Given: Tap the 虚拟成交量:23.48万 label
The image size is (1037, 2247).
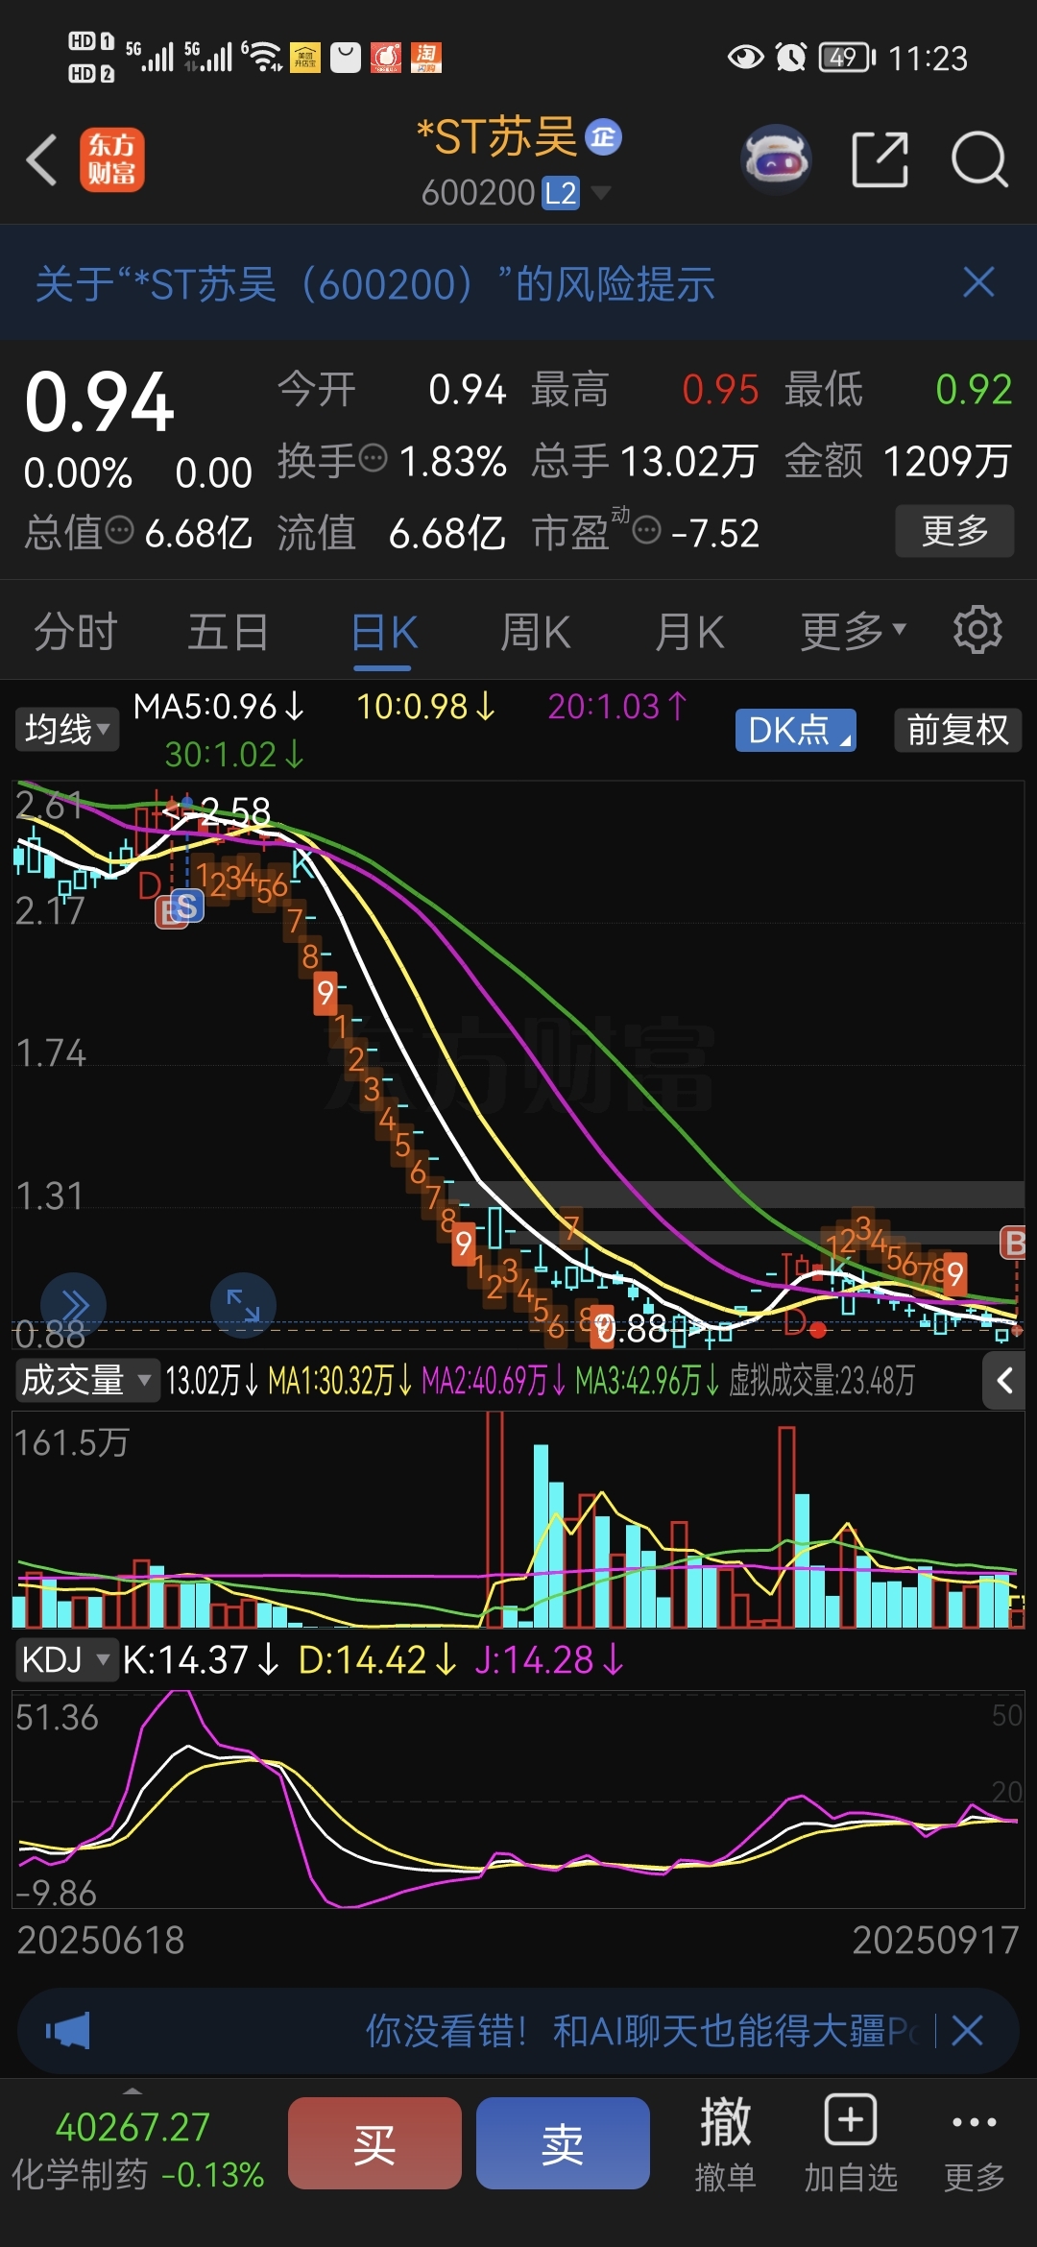Looking at the screenshot, I should (x=822, y=1381).
